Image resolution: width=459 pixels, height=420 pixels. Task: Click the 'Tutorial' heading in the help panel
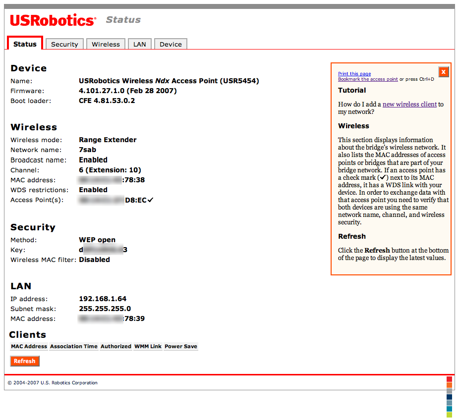[352, 90]
